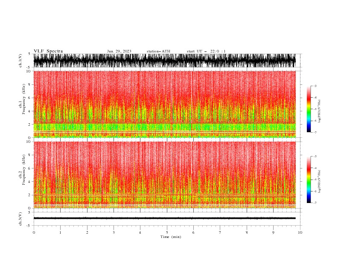The height and width of the screenshot is (261, 338).
Task: Click the ch.2 Frequency (kHz) axis label
Action: (22, 170)
